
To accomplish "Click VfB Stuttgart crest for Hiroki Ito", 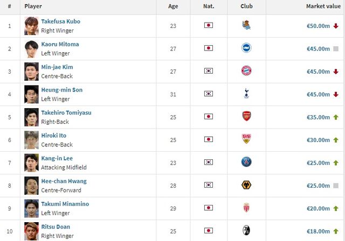I will pos(246,140).
